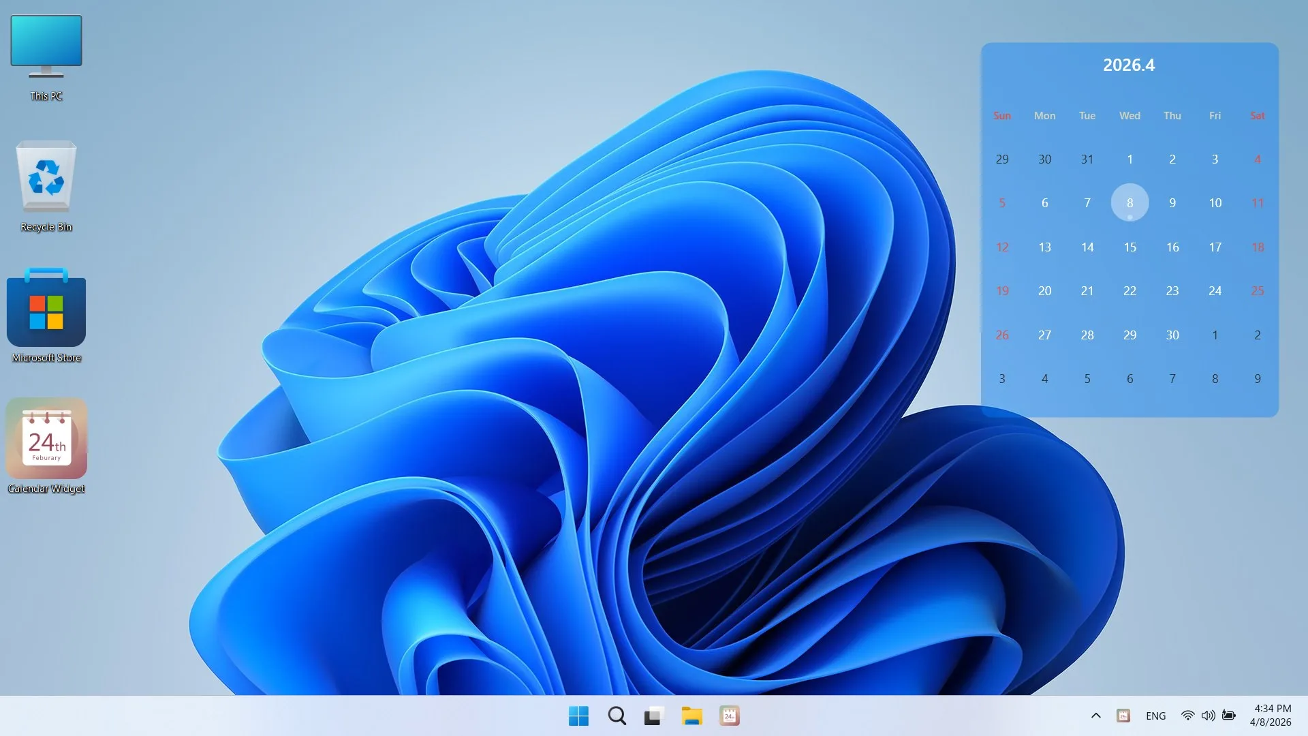Open the Windows Start menu
This screenshot has height=736, width=1308.
point(578,716)
